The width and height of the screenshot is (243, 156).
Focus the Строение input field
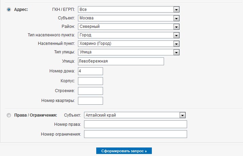pos(90,91)
